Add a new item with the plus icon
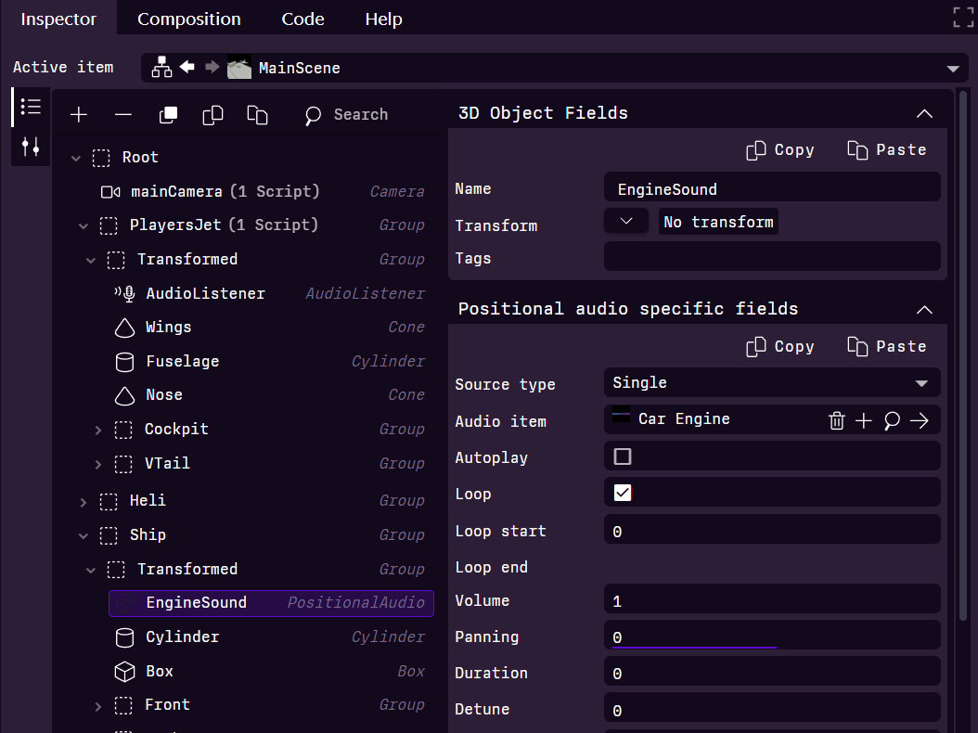 point(78,114)
